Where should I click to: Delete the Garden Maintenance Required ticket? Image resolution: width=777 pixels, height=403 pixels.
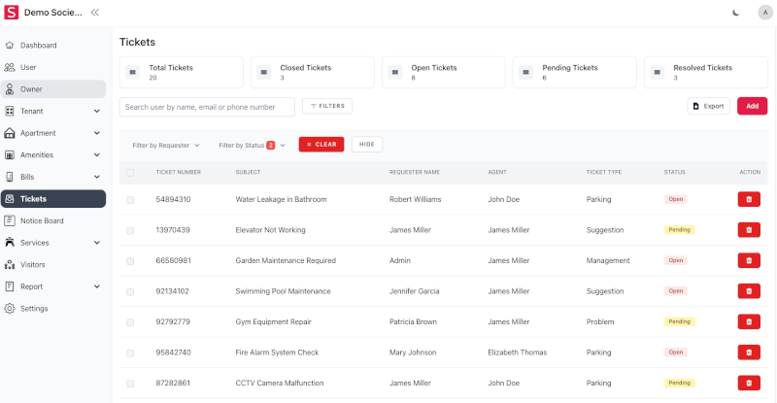pyautogui.click(x=749, y=260)
